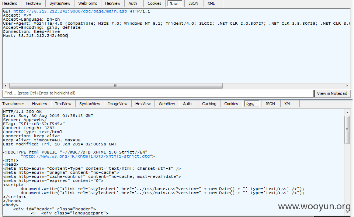Click the 'Content-Length: 3283' header line
The width and height of the screenshot is (354, 217).
29,128
